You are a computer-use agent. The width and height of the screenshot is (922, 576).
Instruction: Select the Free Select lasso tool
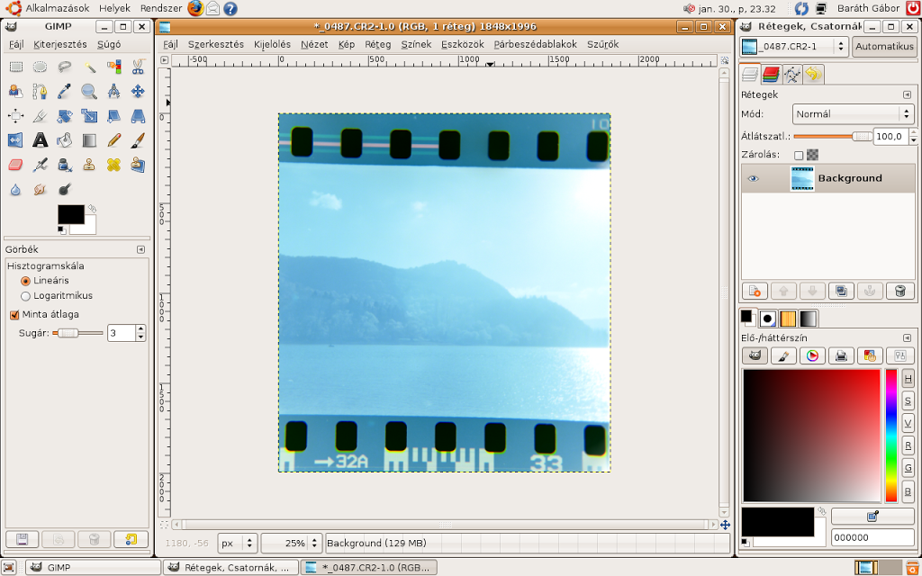pyautogui.click(x=65, y=67)
